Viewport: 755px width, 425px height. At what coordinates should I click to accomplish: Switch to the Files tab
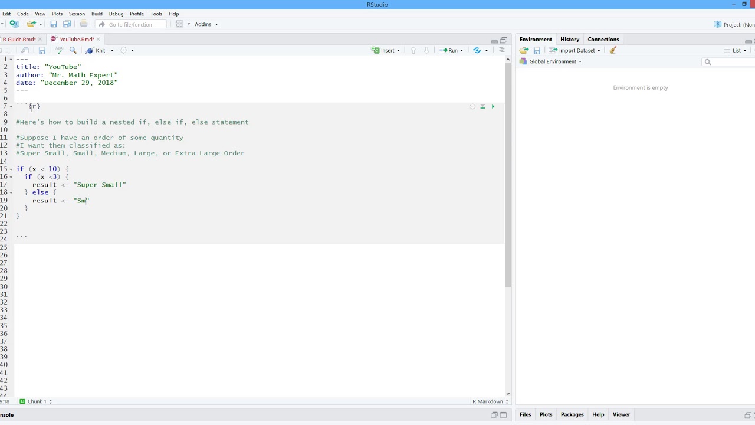[x=525, y=415]
